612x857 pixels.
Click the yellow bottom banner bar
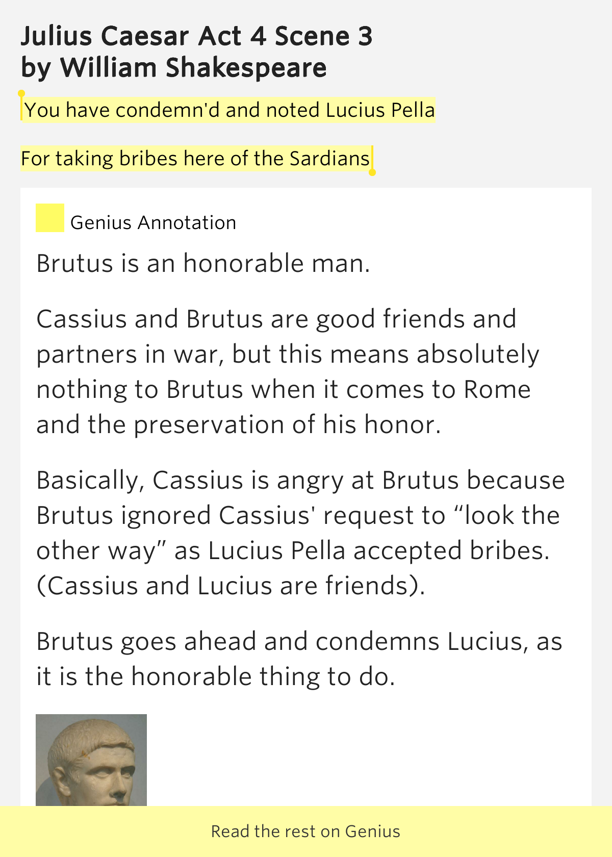(306, 831)
